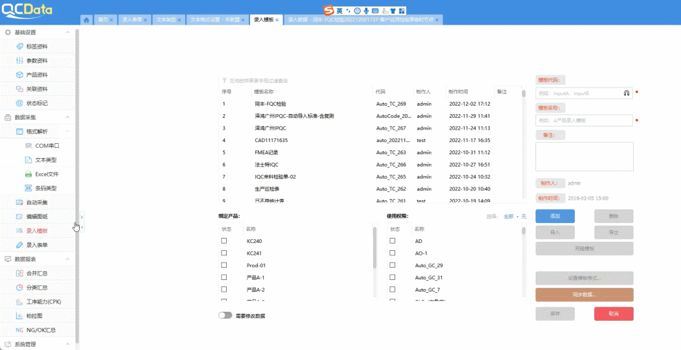Open 参数资料 in the sidebar
Viewport: 681px width, 350px height.
36,61
